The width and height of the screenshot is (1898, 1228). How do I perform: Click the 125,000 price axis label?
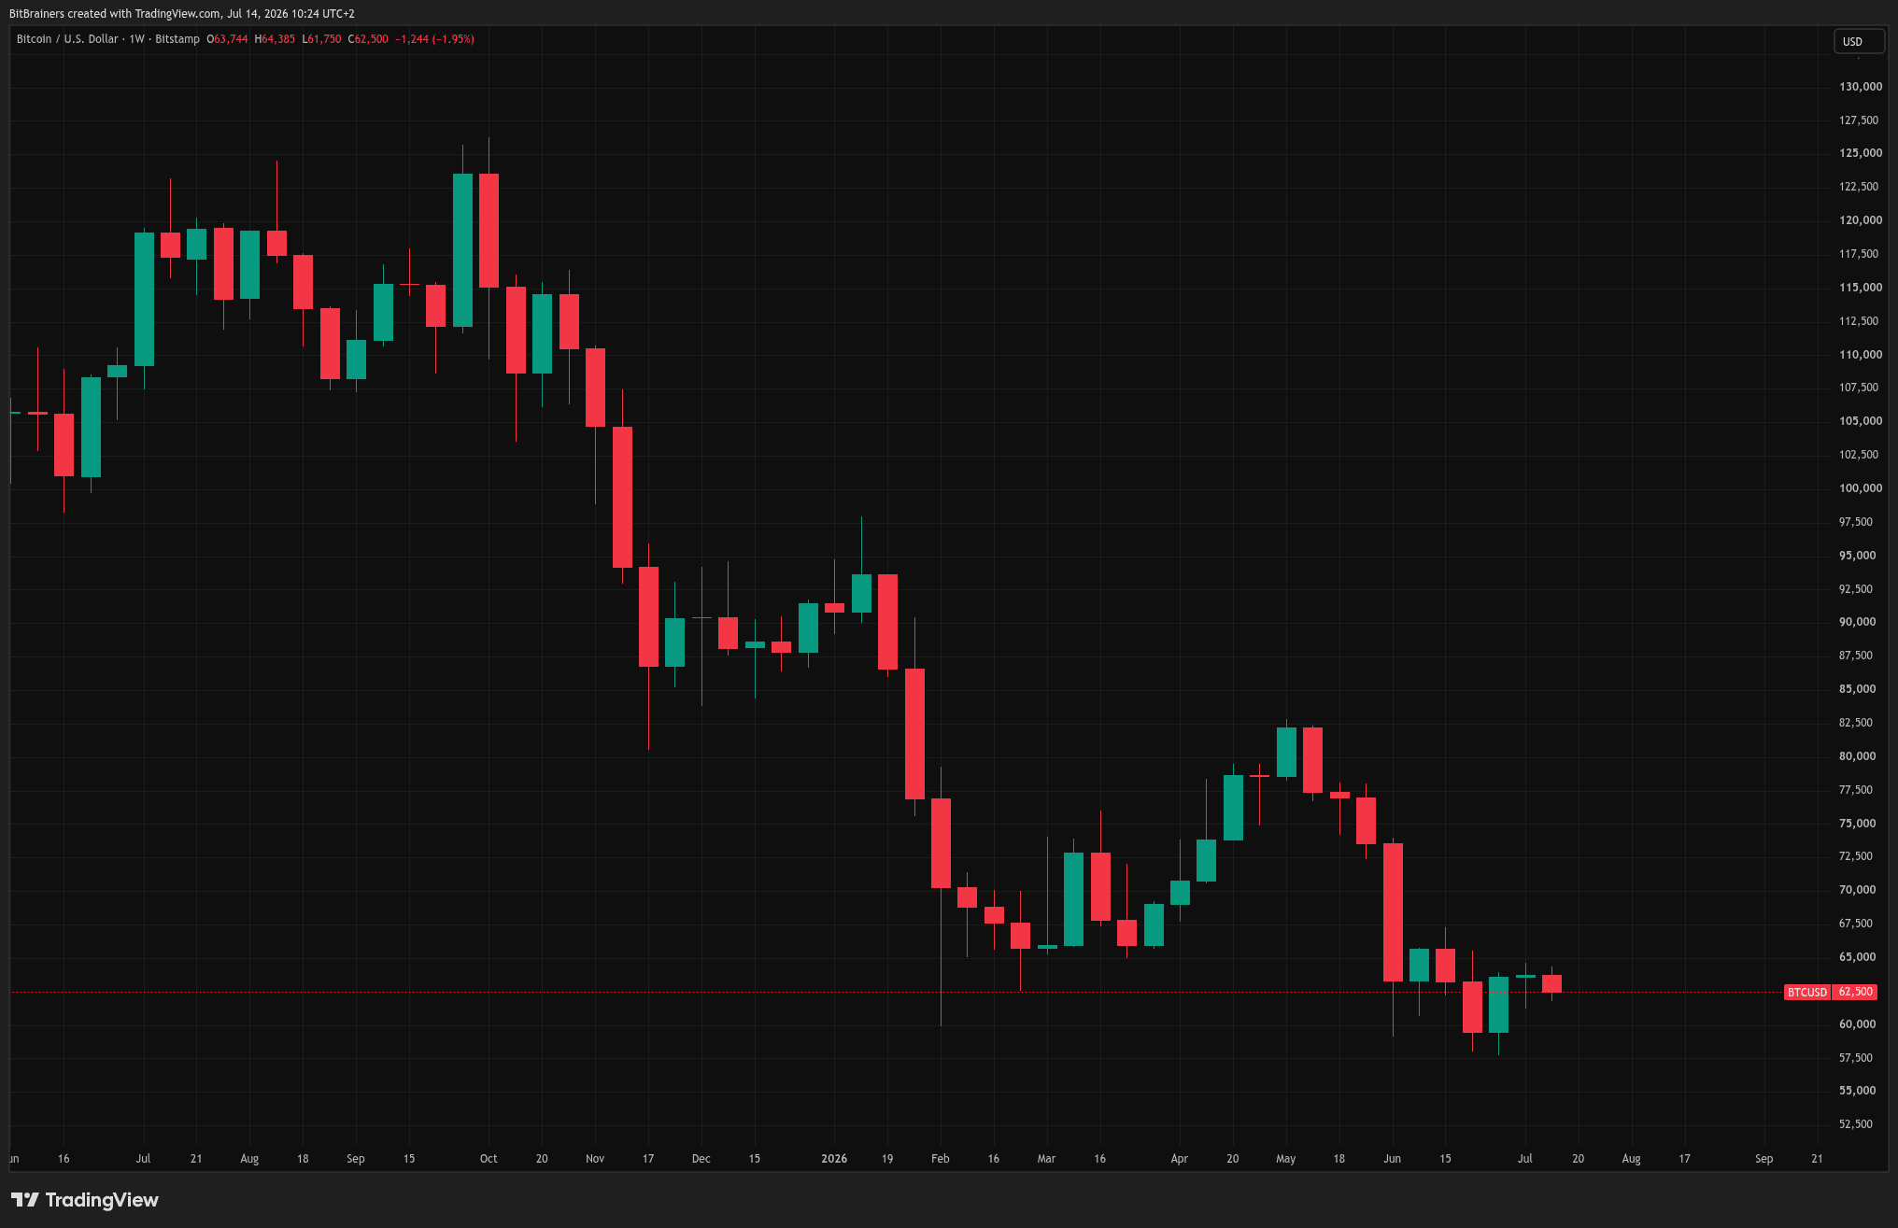[x=1860, y=153]
